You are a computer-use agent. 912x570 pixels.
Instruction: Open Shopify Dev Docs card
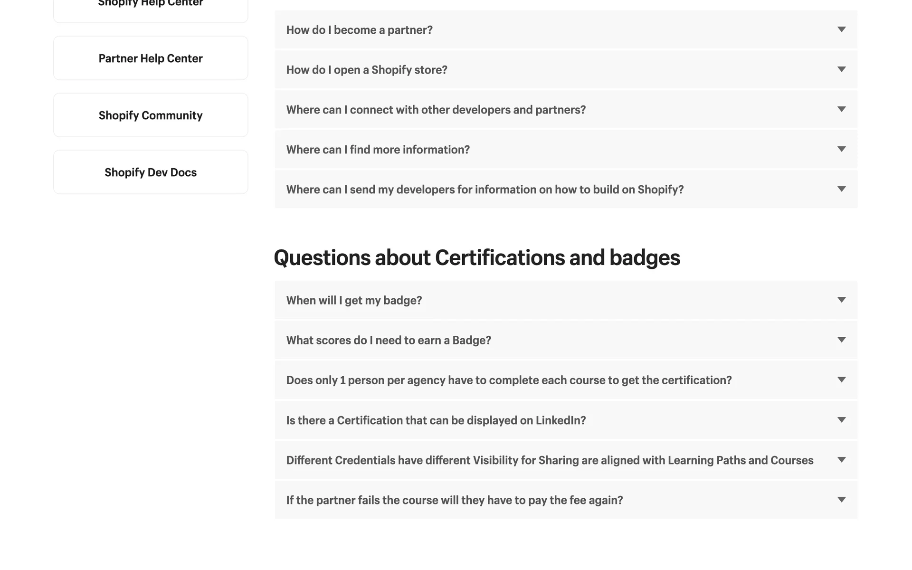click(151, 172)
